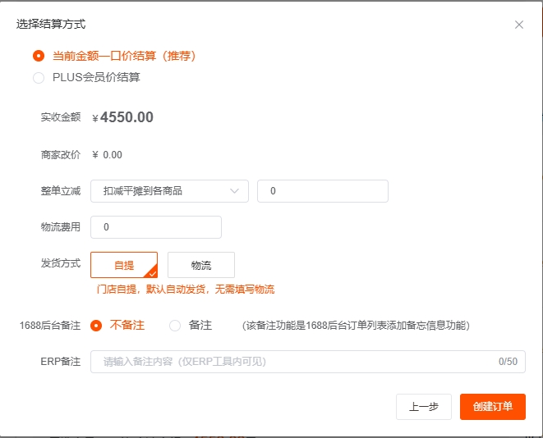Click the 物流费用 input field

click(156, 227)
